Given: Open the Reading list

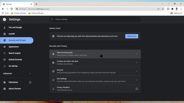Looking at the screenshot, I should 176,13.
